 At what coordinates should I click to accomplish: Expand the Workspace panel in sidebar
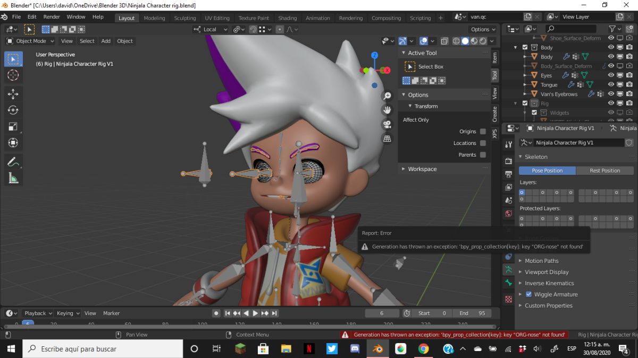pos(422,169)
